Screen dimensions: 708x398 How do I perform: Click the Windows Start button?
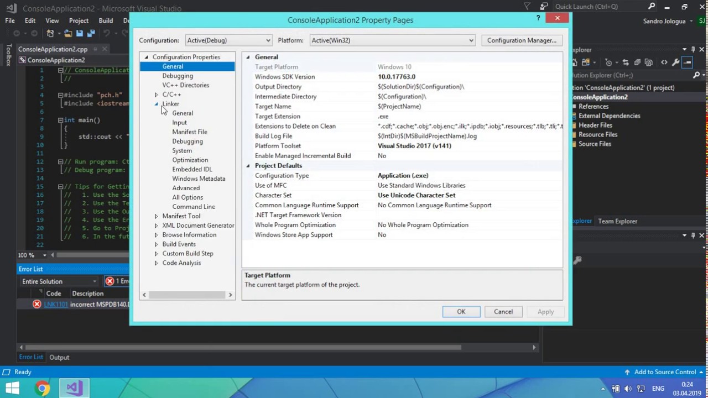coord(12,388)
